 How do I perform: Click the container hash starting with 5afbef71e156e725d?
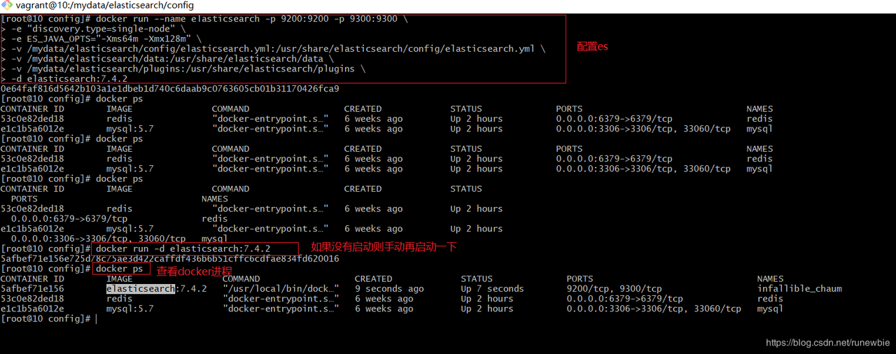[x=169, y=259]
